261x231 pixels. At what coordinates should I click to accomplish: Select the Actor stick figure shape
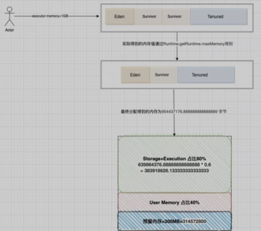pos(9,16)
